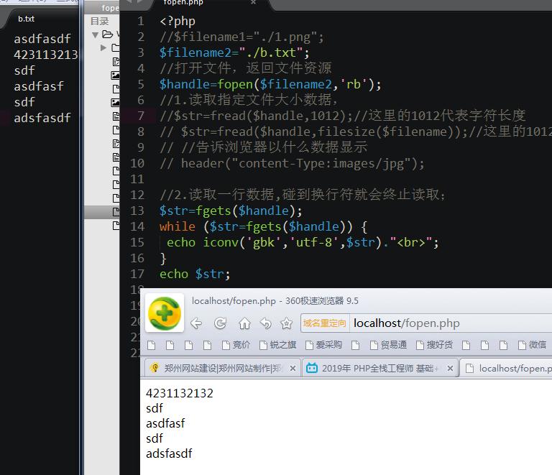Reload the localhost/fopen.php page
The height and width of the screenshot is (475, 552).
coord(221,323)
